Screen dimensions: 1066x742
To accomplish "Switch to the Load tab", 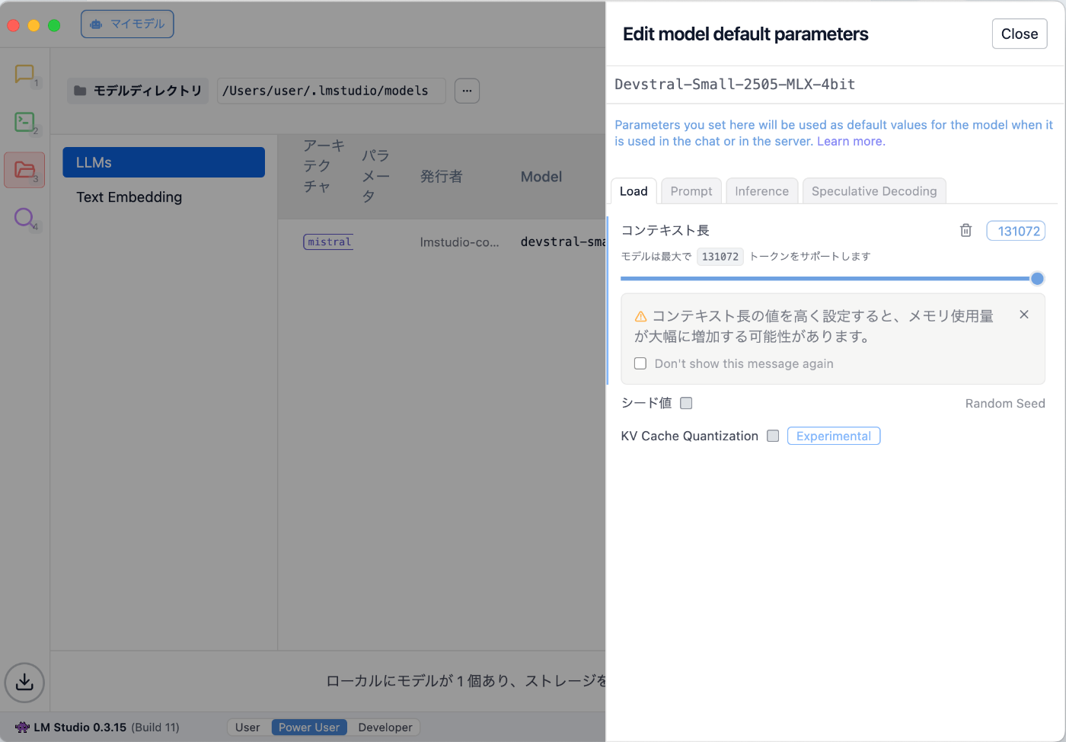I will 634,191.
